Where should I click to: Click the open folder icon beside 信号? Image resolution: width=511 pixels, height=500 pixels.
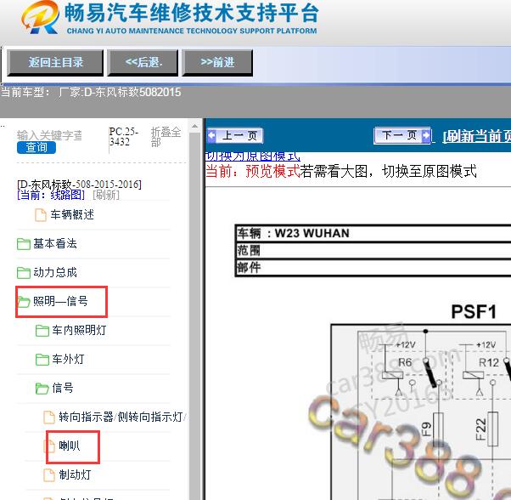point(42,388)
